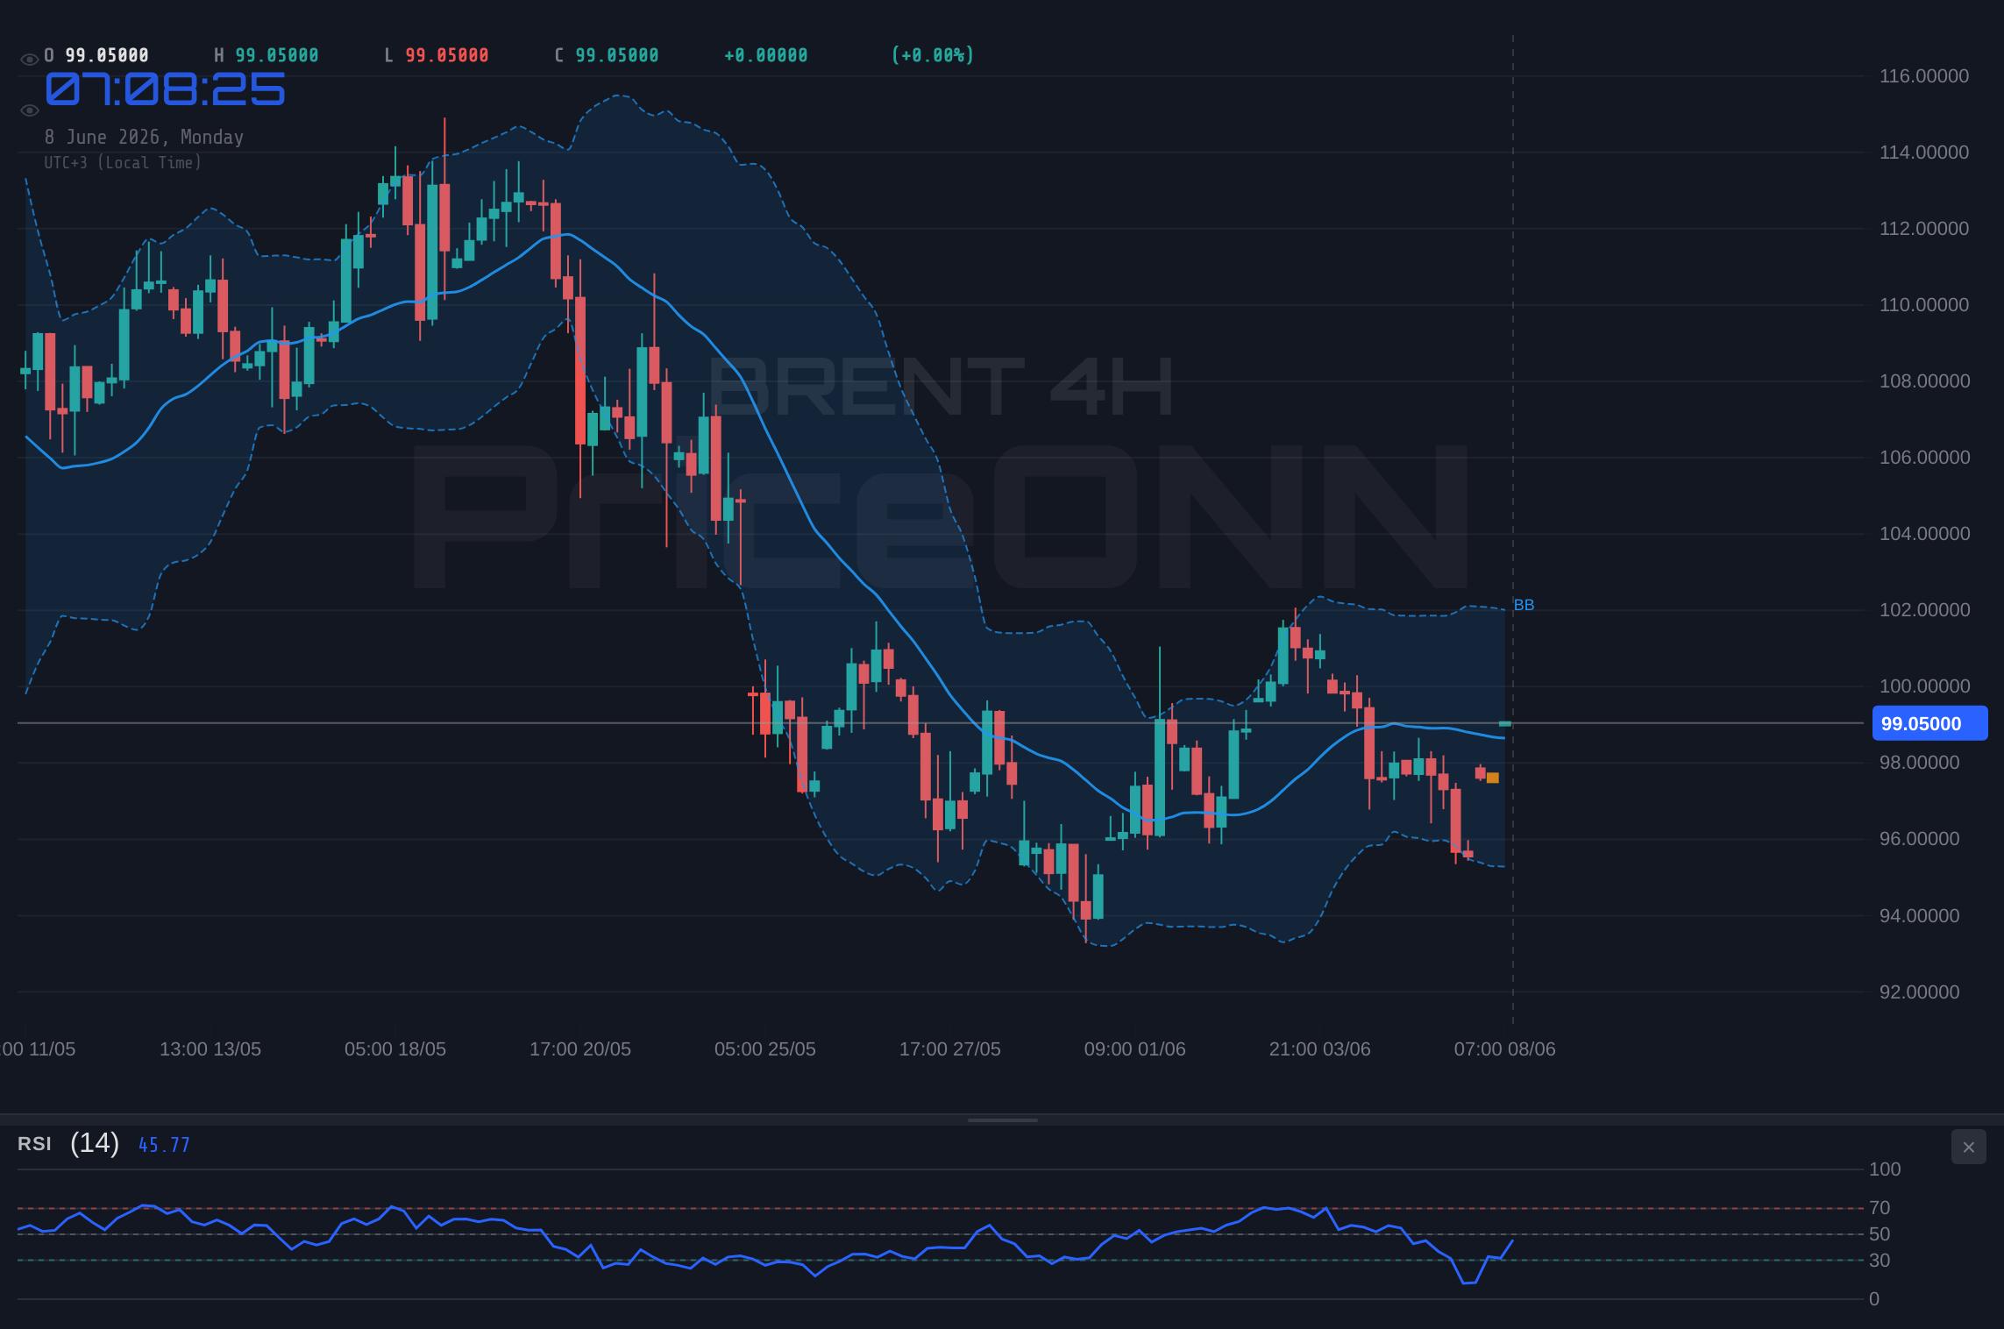Click the 96.00000 price axis label
Screen dimensions: 2004x1329
tap(1919, 839)
